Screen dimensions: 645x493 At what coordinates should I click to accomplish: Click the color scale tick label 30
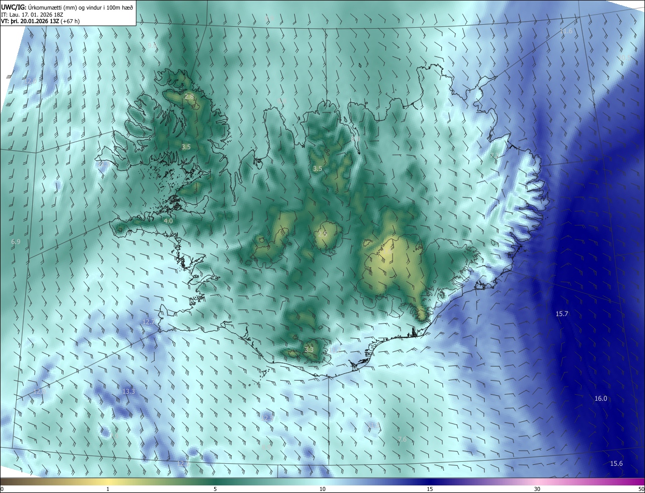[x=537, y=489]
